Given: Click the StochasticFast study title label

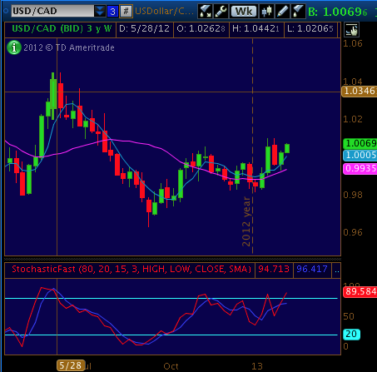Looking at the screenshot, I should (131, 269).
